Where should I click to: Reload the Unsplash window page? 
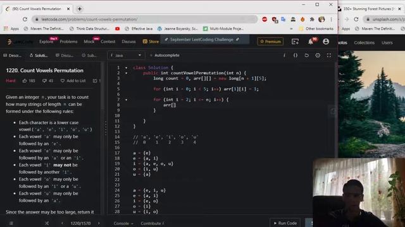[x=356, y=20]
